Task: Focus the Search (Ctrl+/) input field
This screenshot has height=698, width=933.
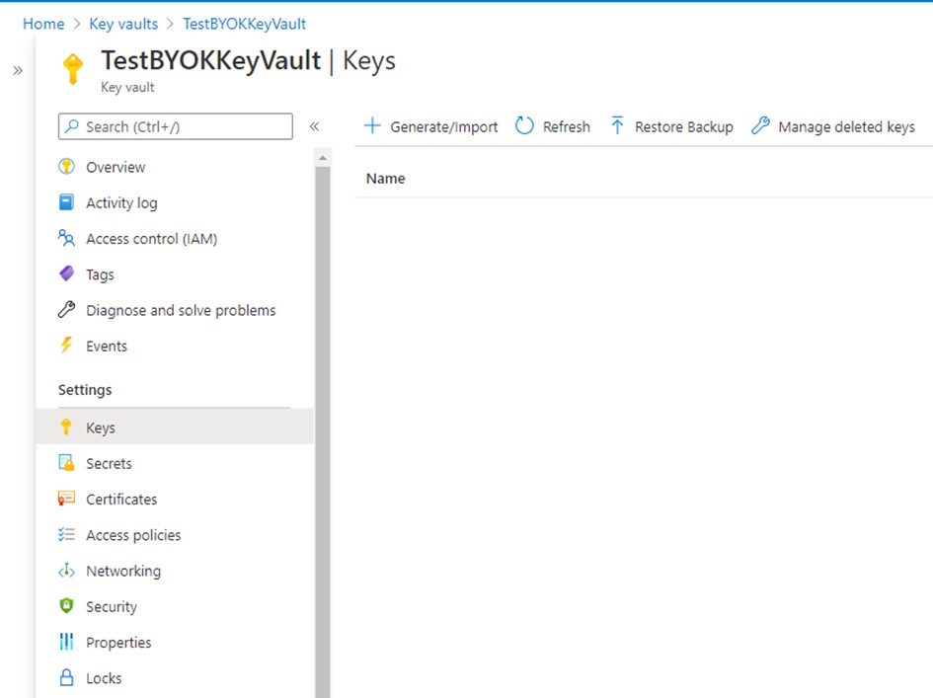Action: click(x=176, y=126)
